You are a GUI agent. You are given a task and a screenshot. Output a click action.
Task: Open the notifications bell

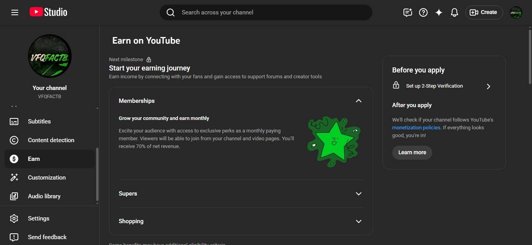(454, 12)
